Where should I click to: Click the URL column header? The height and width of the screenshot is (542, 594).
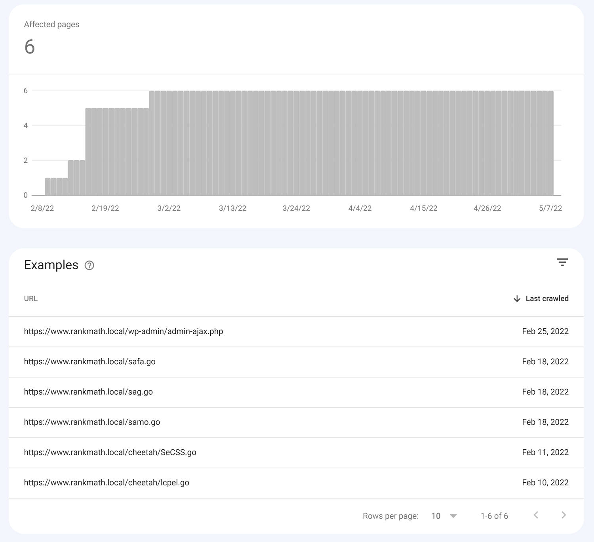(x=31, y=299)
